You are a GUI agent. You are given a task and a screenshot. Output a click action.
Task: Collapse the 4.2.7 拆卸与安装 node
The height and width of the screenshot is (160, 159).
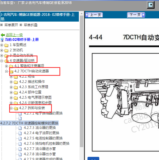[11, 108]
